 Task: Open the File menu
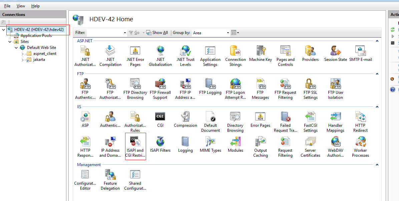(7, 6)
